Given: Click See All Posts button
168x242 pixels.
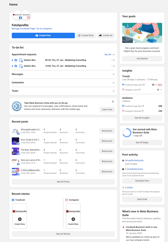Looking at the screenshot, I should 63,182.
